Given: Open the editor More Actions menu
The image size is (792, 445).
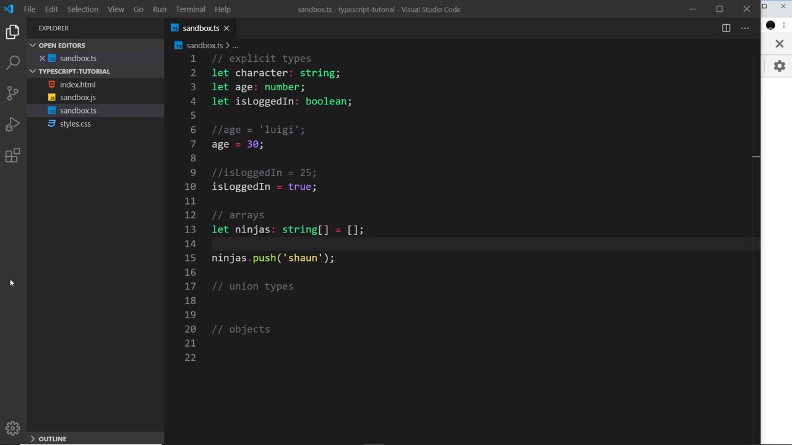Looking at the screenshot, I should [745, 28].
